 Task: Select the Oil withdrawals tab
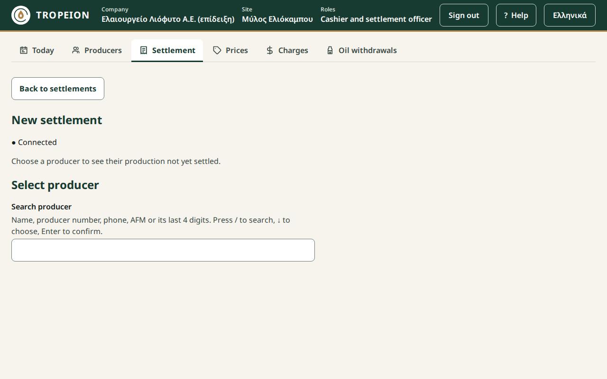(x=361, y=50)
